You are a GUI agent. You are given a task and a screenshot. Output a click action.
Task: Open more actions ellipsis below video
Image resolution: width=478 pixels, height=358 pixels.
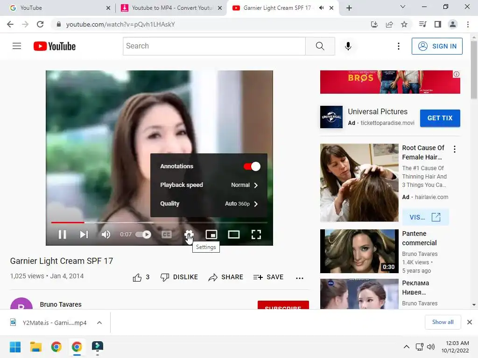(x=300, y=278)
